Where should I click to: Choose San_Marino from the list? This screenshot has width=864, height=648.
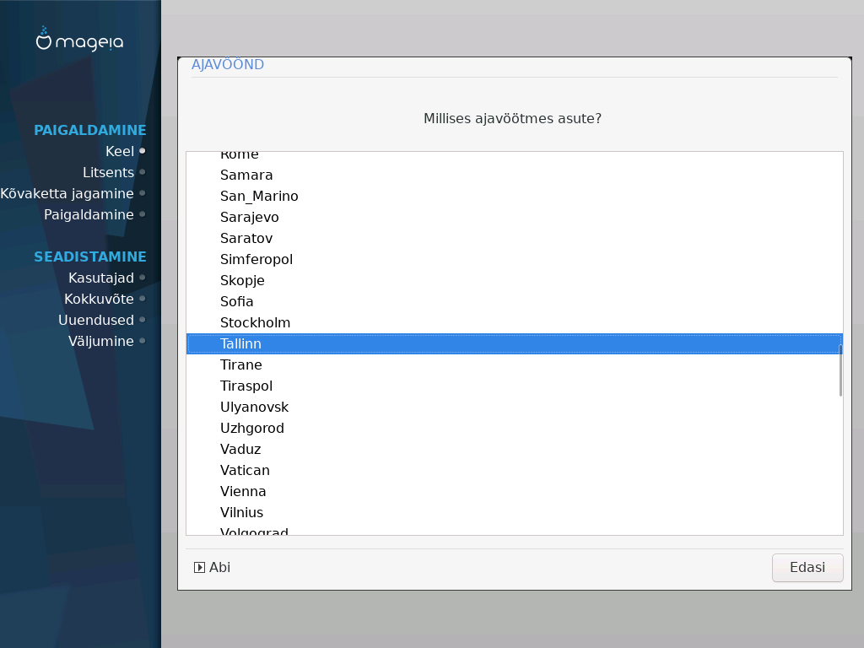(259, 197)
